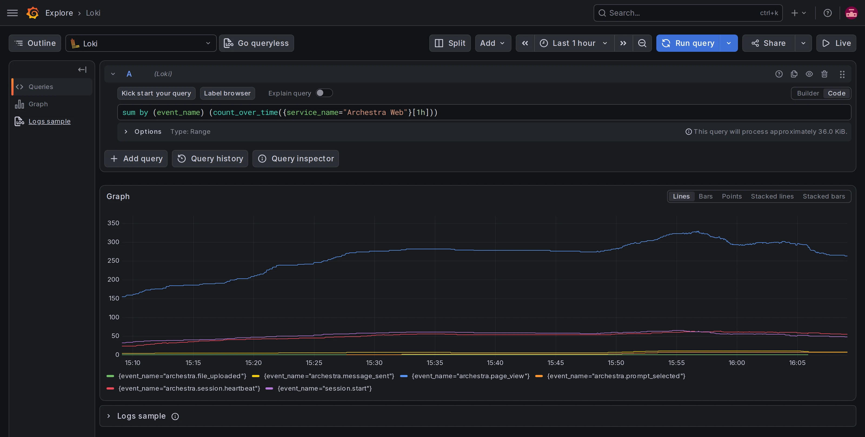Click the Run query button
Image resolution: width=865 pixels, height=437 pixels.
(688, 43)
